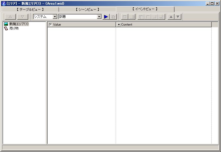Click the framed box toolbar icon

tap(125, 17)
